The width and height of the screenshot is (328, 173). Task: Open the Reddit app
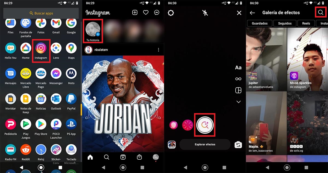pyautogui.click(x=26, y=149)
